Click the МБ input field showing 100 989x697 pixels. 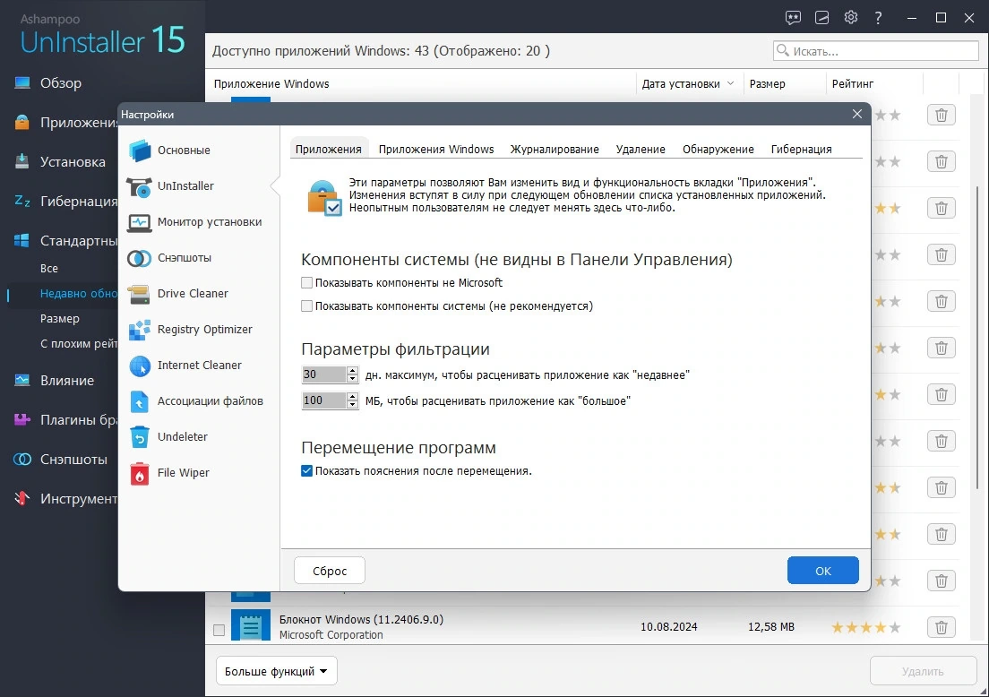323,400
